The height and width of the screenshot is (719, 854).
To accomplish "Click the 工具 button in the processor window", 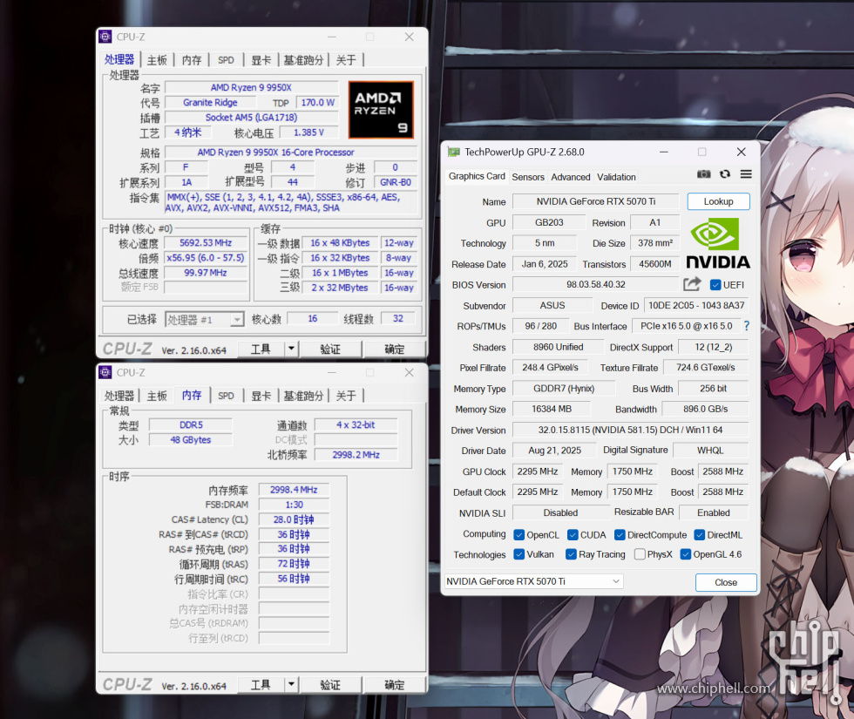I will click(261, 349).
